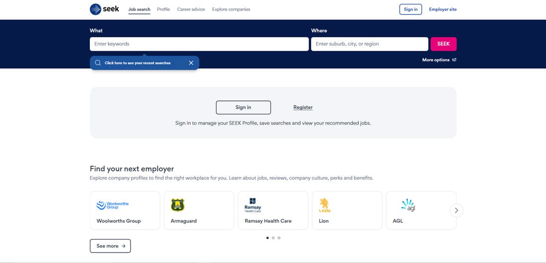Click the AGL logo

tap(408, 205)
